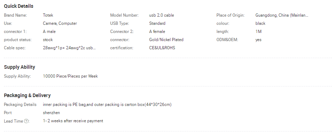The image size is (332, 135).
Task: Select the truncated Guangdong, China origin text
Action: [282, 15]
